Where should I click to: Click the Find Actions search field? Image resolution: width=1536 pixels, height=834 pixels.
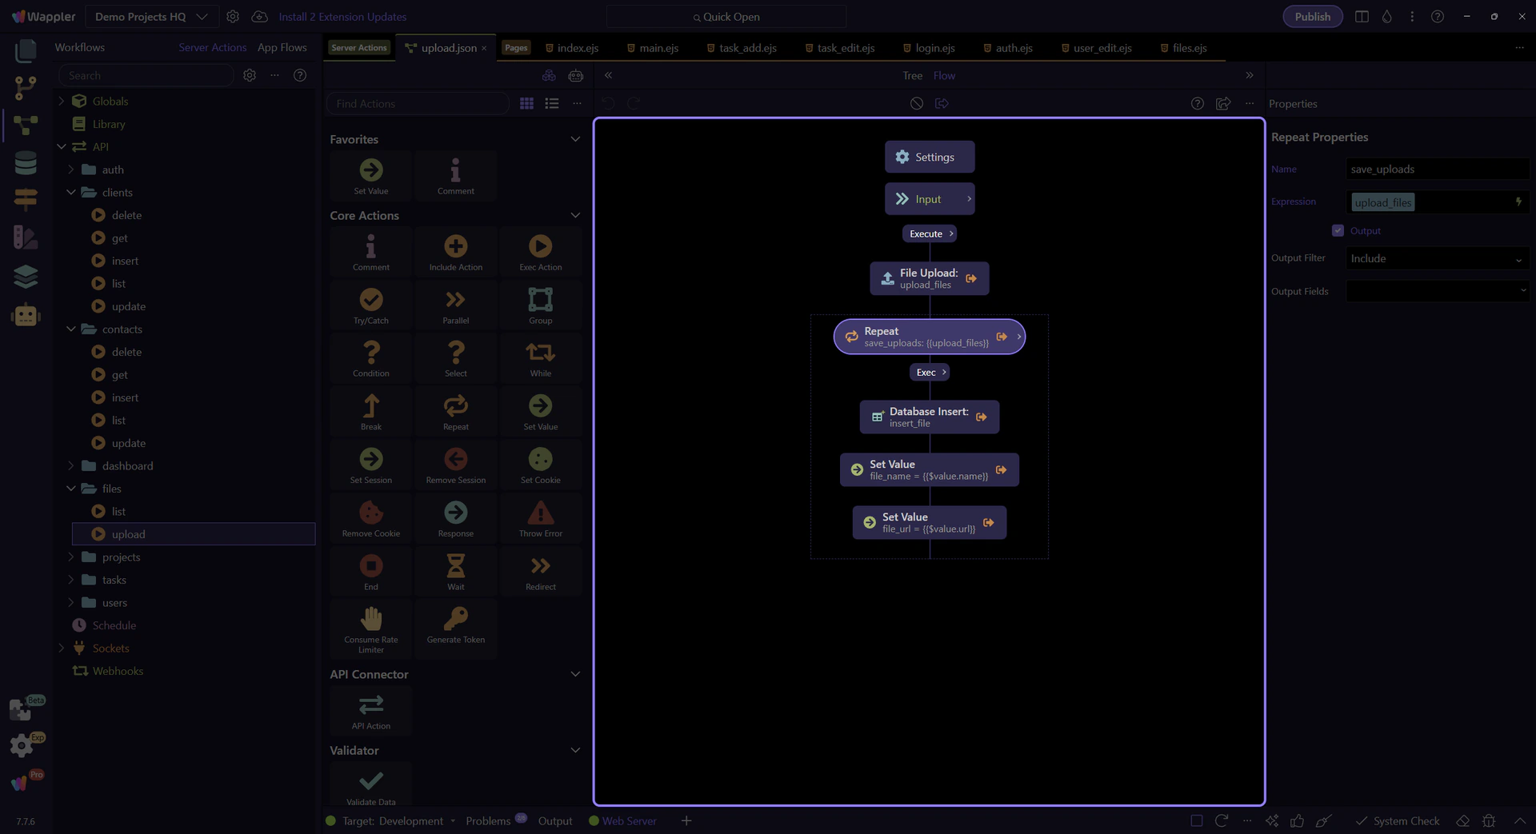(417, 104)
